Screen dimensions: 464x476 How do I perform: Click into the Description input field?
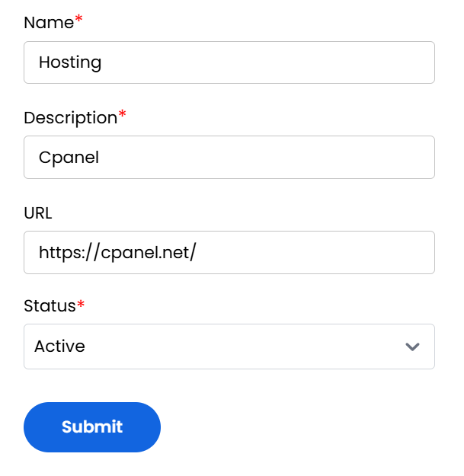229,158
